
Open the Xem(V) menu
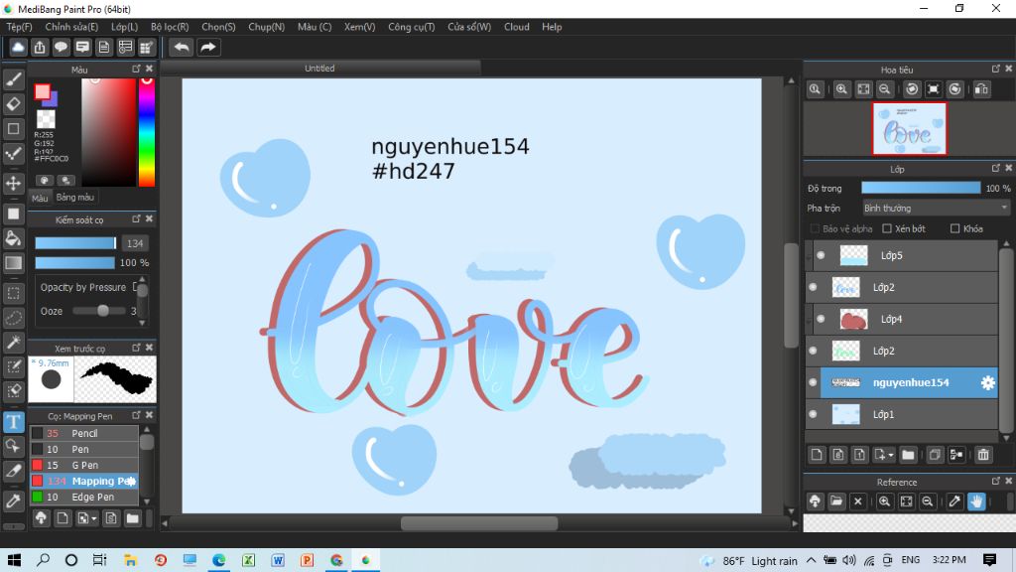click(359, 27)
